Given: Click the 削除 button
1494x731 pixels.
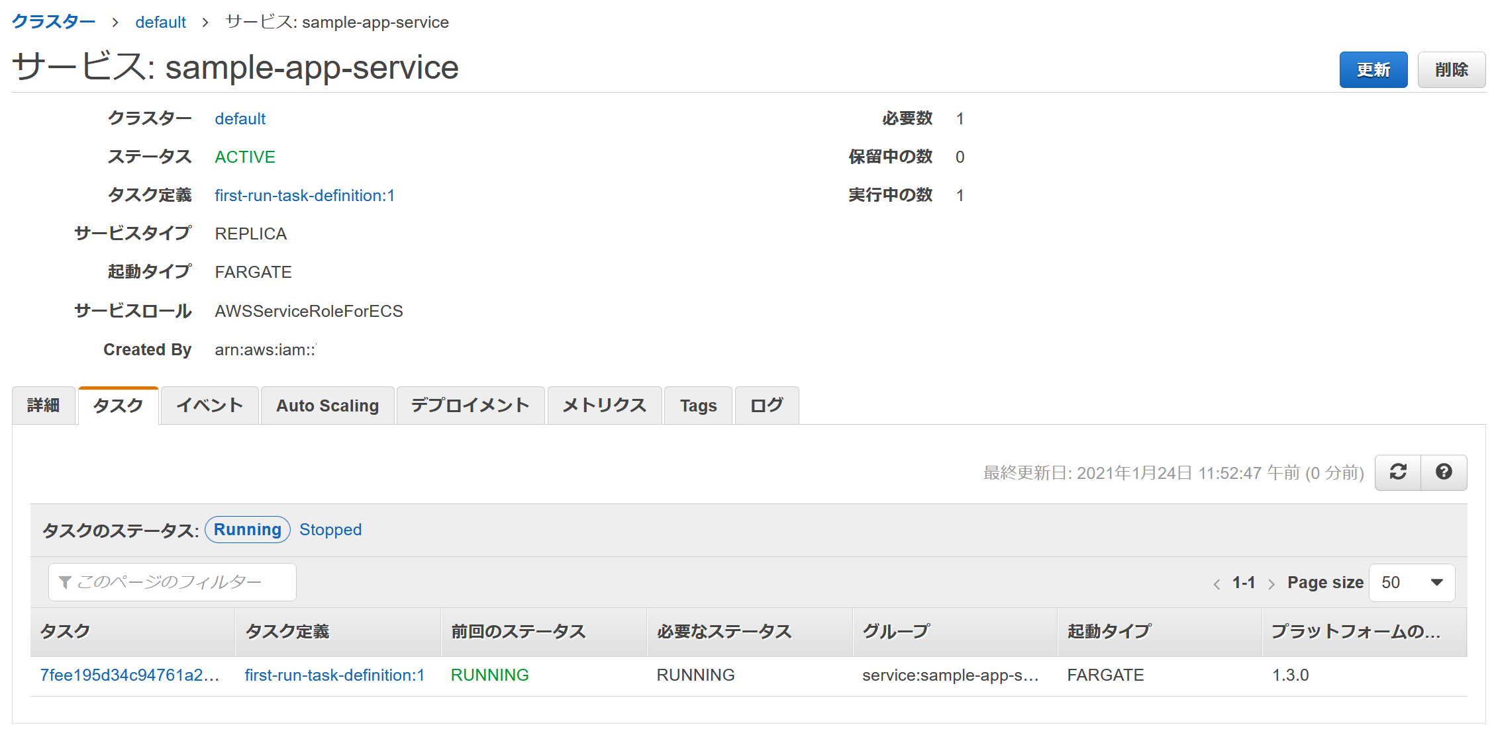Looking at the screenshot, I should (x=1452, y=69).
